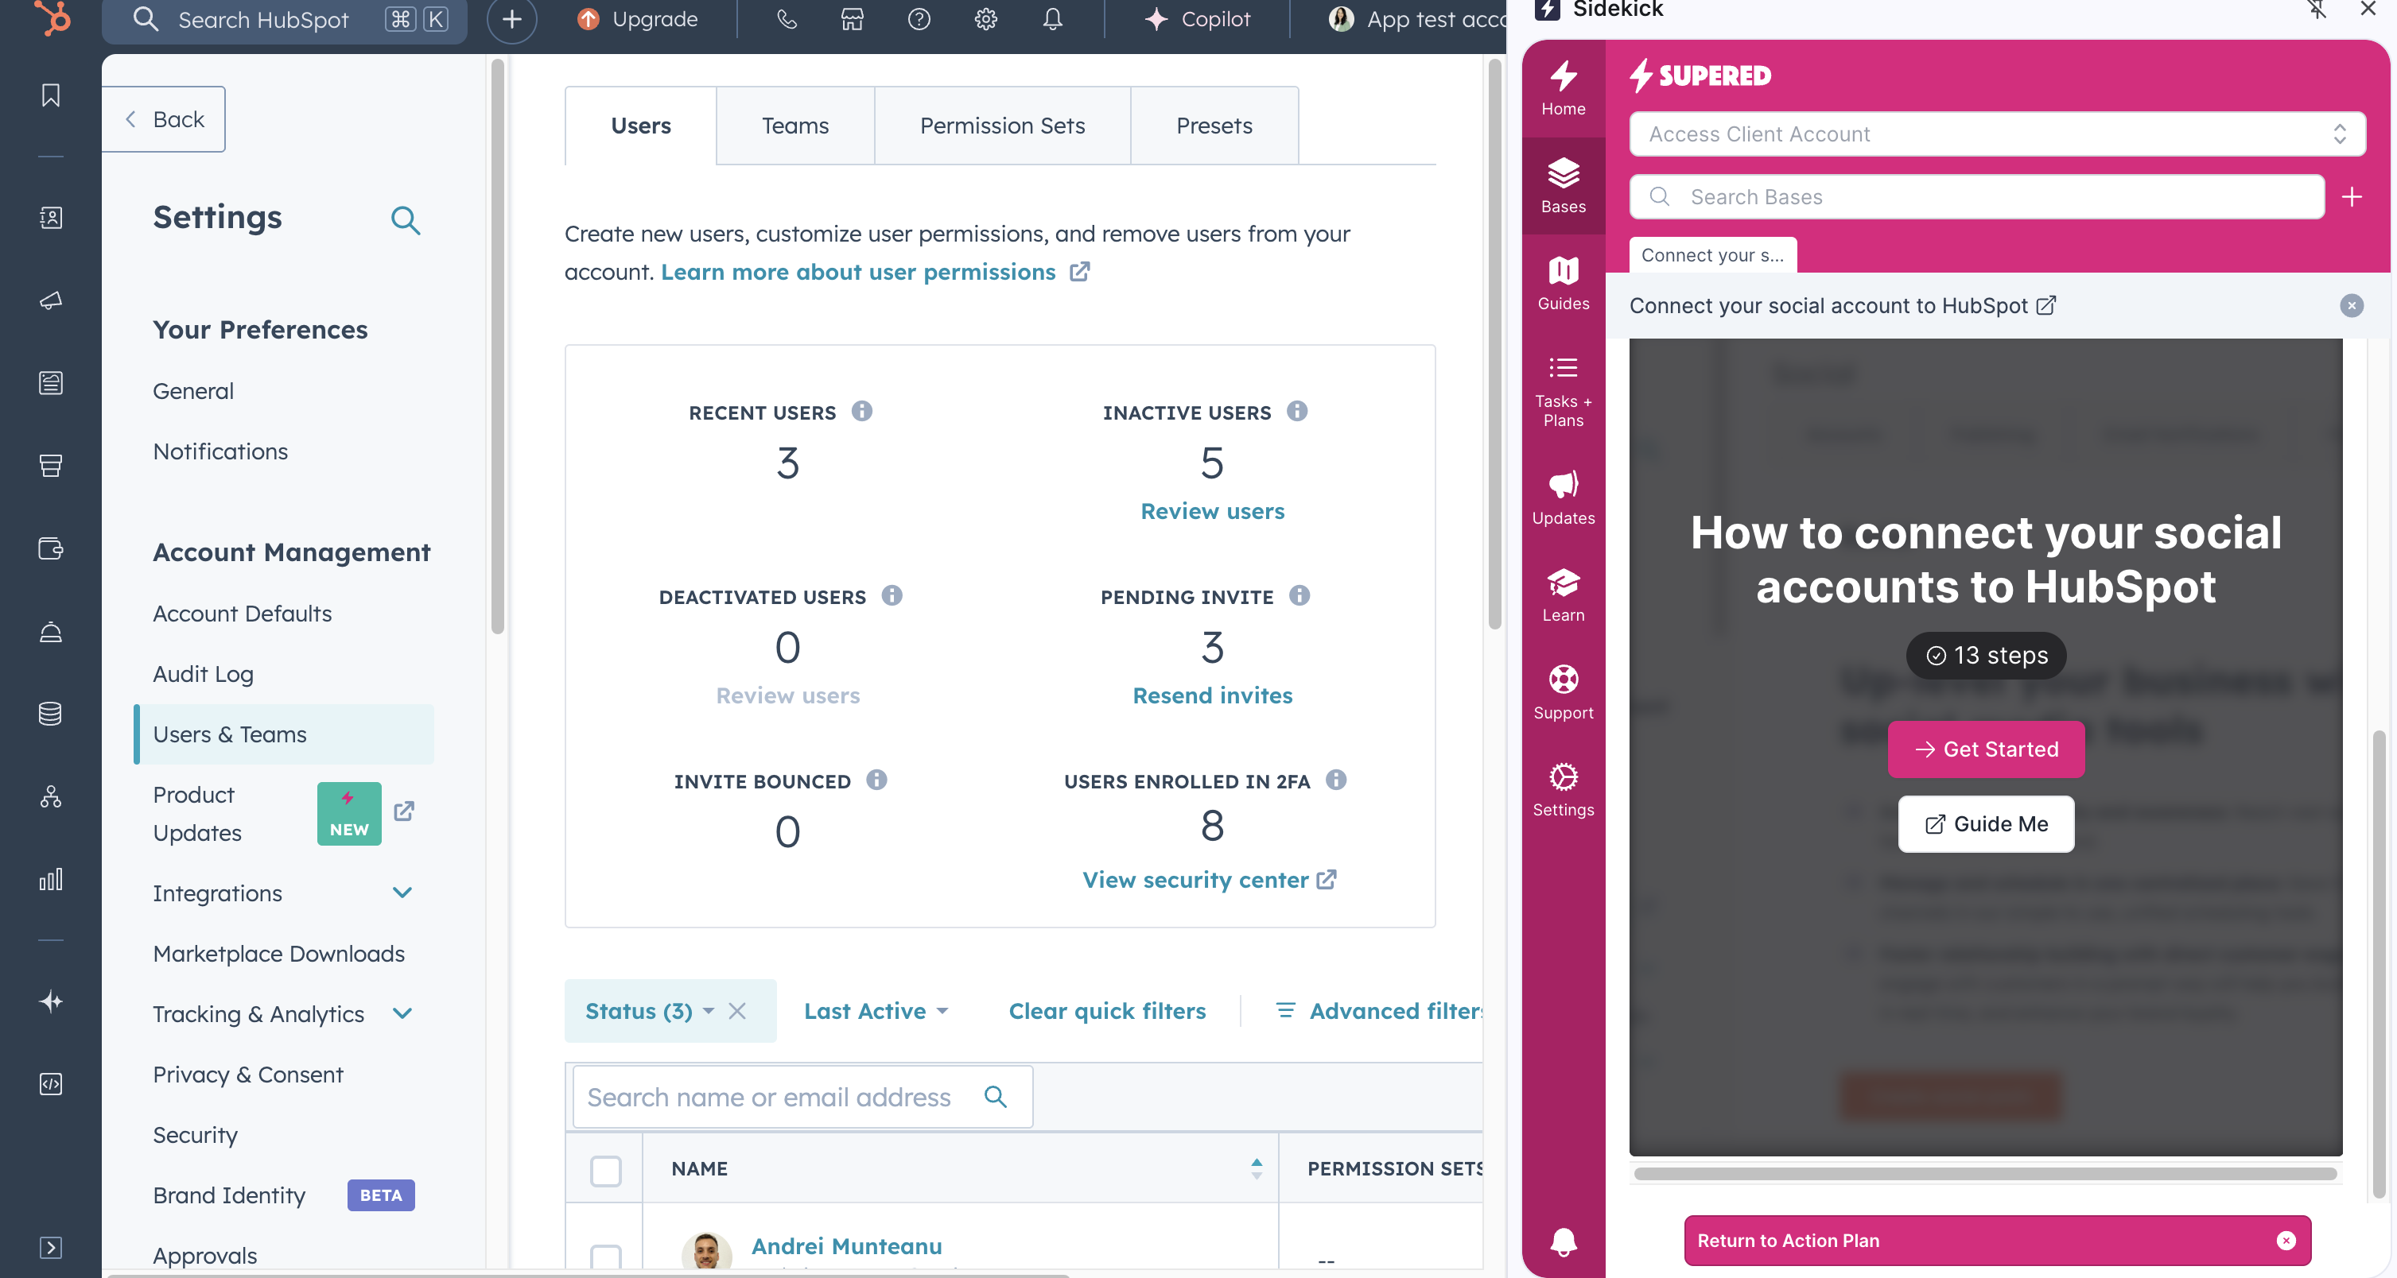This screenshot has width=2397, height=1278.
Task: Show info tooltip for Recent Users
Action: coord(861,411)
